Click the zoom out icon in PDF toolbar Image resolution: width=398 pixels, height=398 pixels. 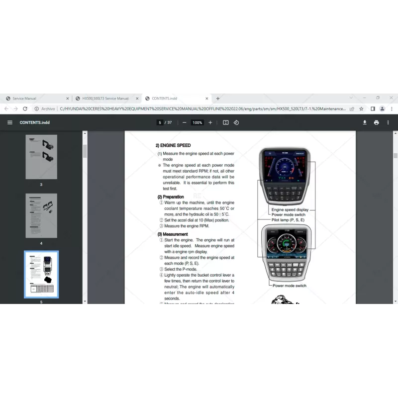click(x=184, y=122)
